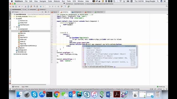Toggle the Terminal tool window button
177x99 pixels.
pyautogui.click(x=16, y=87)
